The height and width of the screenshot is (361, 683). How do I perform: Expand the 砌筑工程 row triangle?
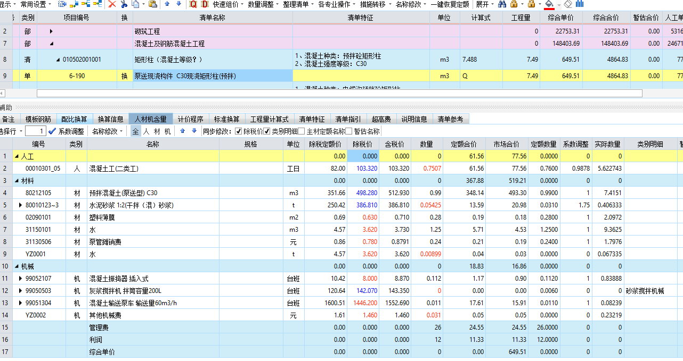click(52, 32)
